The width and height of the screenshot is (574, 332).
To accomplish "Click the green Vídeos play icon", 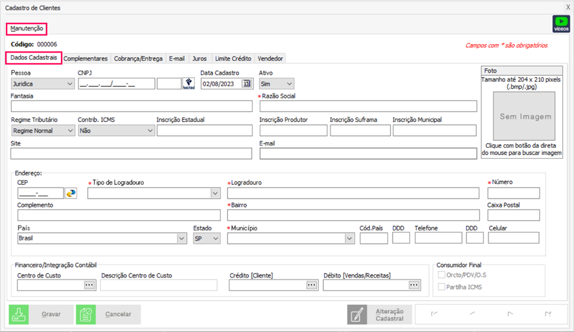I will tap(560, 24).
